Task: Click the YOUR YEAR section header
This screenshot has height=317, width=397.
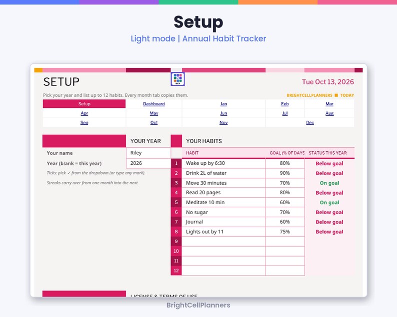Action: (x=145, y=141)
